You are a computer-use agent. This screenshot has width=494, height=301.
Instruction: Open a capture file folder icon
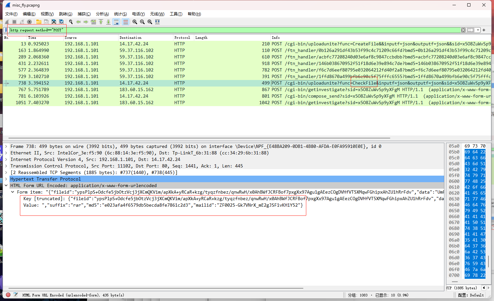click(x=39, y=22)
